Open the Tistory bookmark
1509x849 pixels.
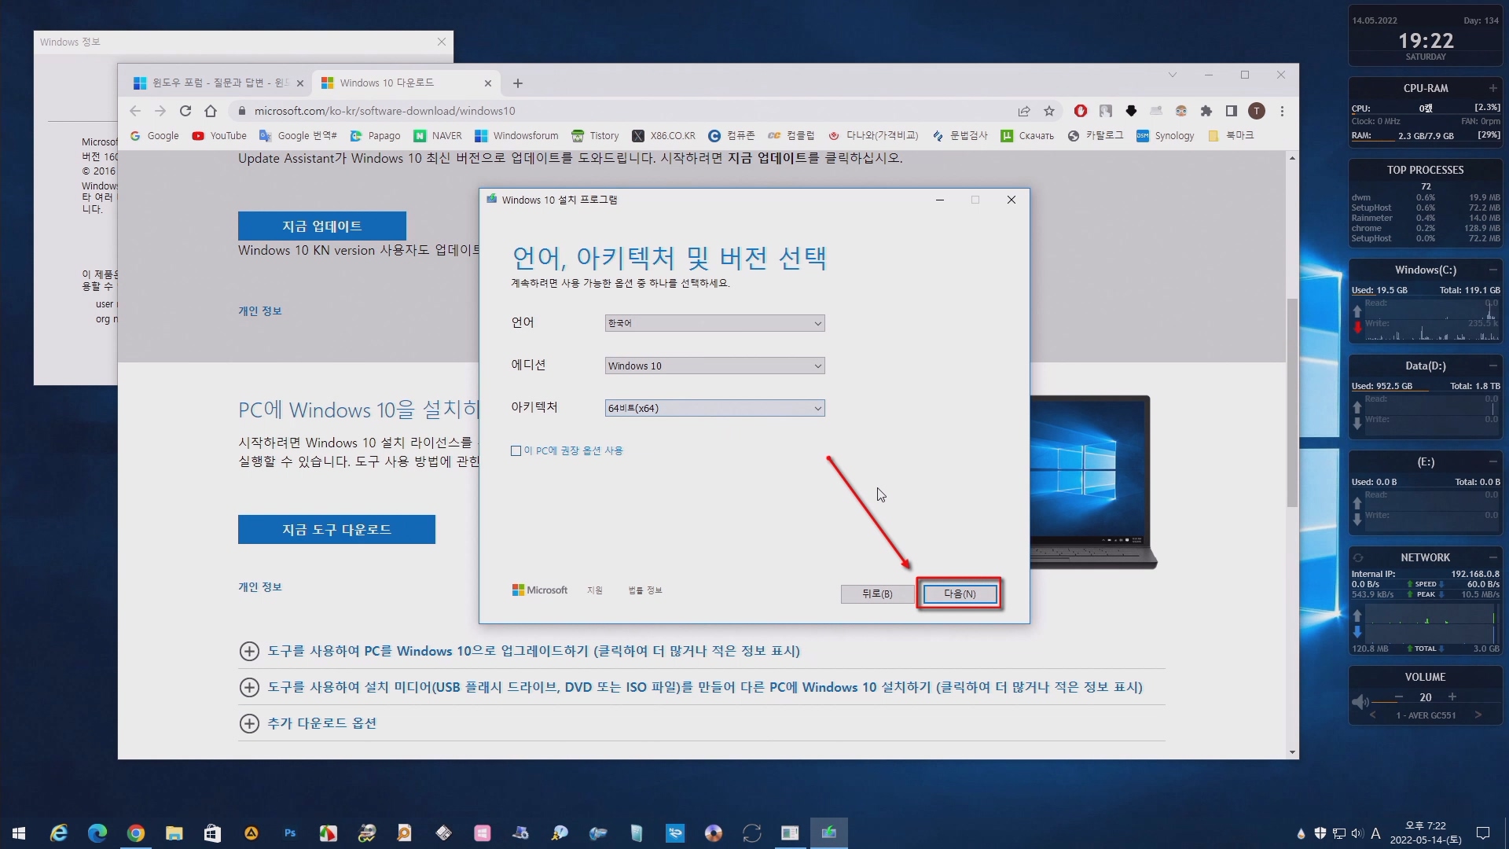(595, 135)
